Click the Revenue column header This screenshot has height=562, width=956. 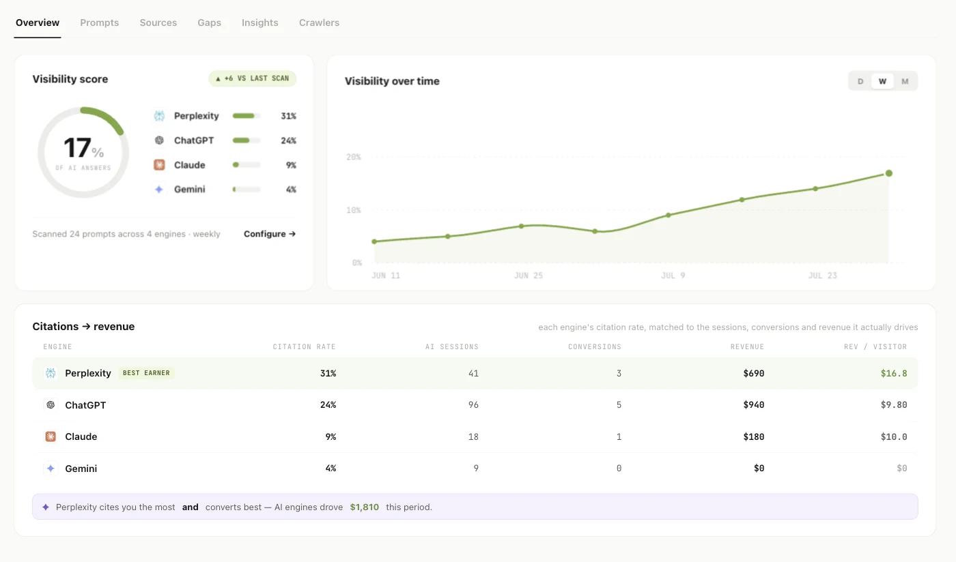747,347
